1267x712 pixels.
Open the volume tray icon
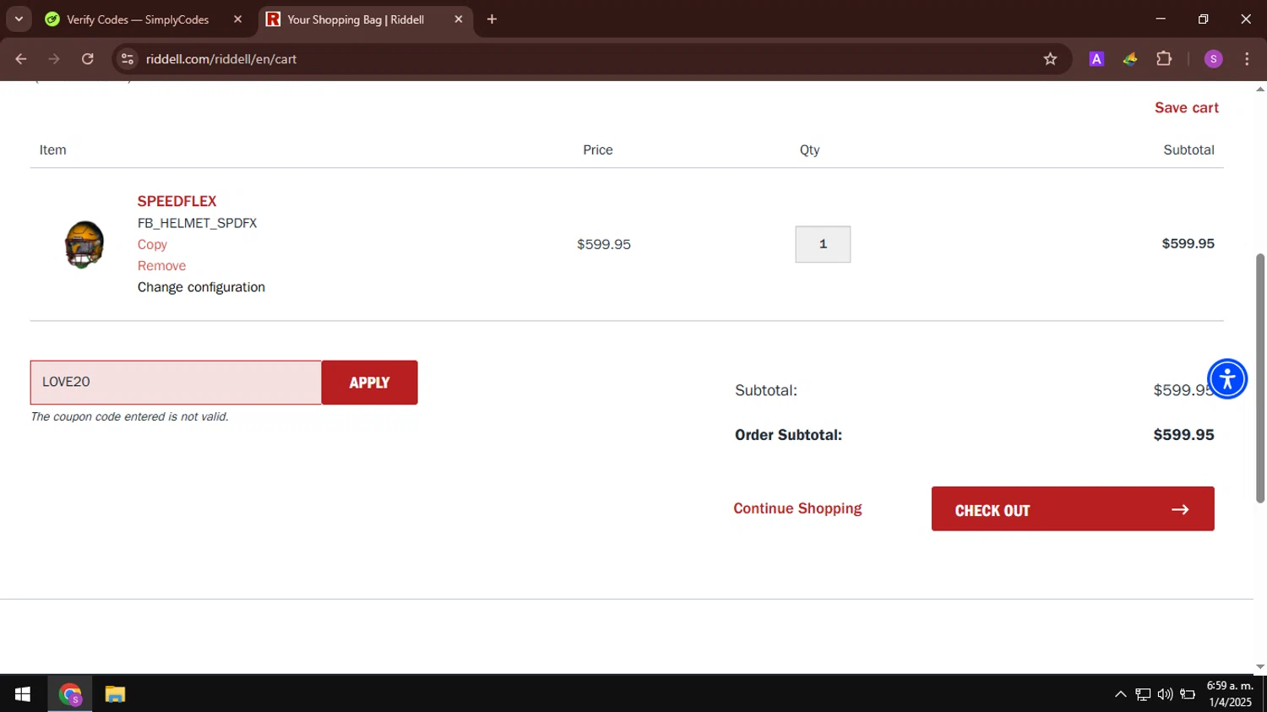tap(1165, 694)
